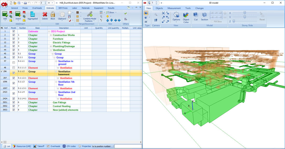285x149 pixels.
Task: Click the Overheads bottom tab
Action: tap(53, 146)
